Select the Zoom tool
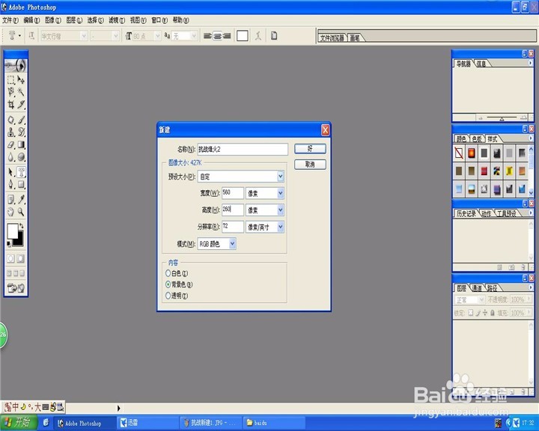The width and height of the screenshot is (539, 431). tap(21, 212)
